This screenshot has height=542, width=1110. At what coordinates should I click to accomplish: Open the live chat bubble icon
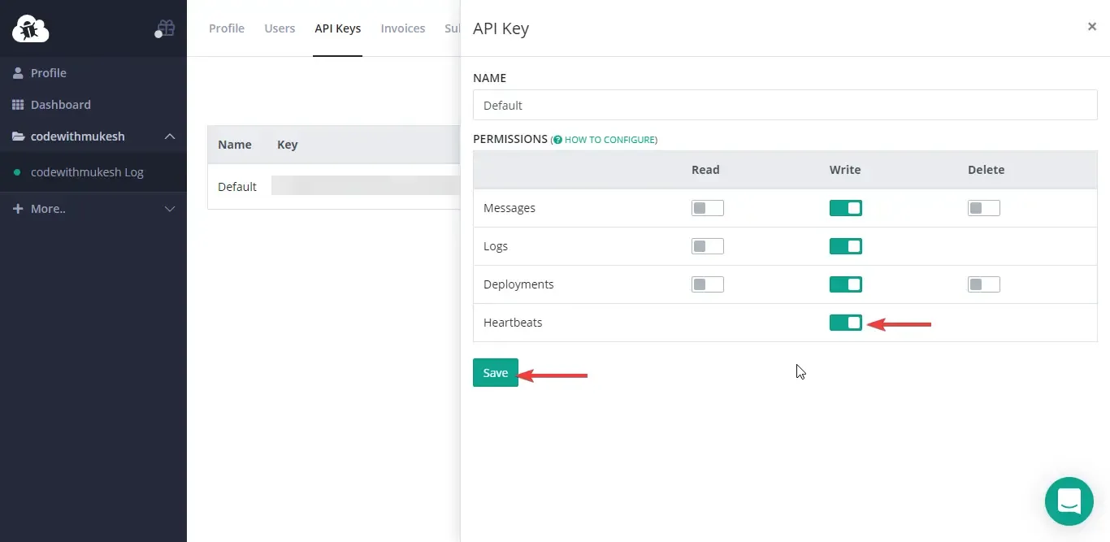tap(1069, 501)
